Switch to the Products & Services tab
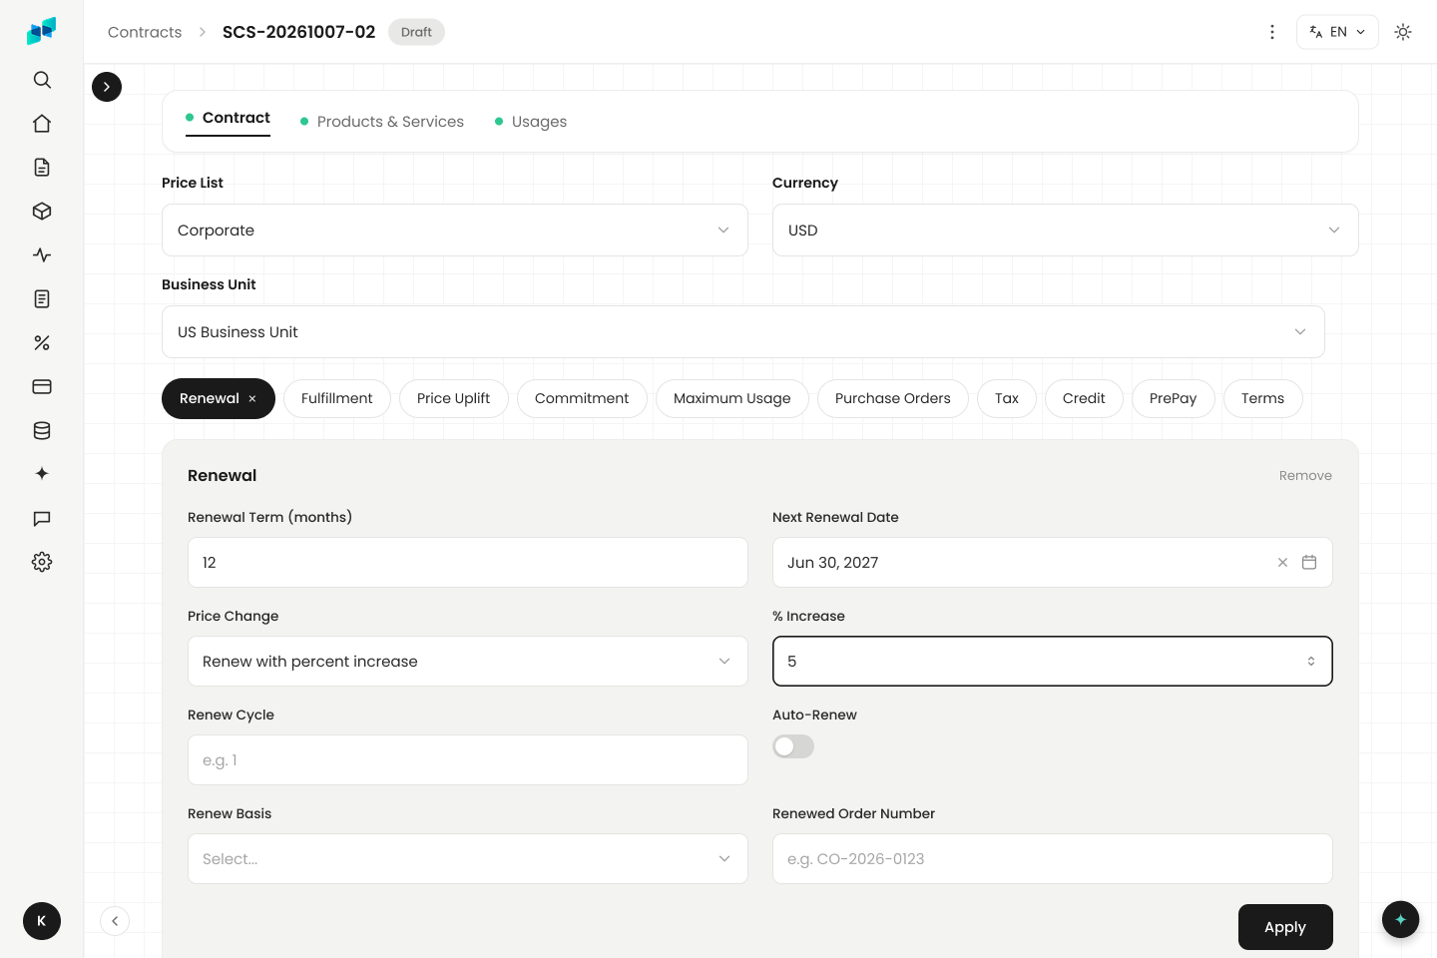 382,122
